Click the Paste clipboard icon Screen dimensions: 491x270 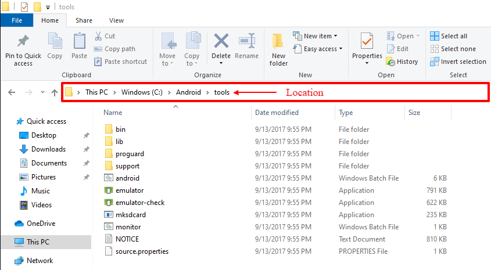(79, 42)
